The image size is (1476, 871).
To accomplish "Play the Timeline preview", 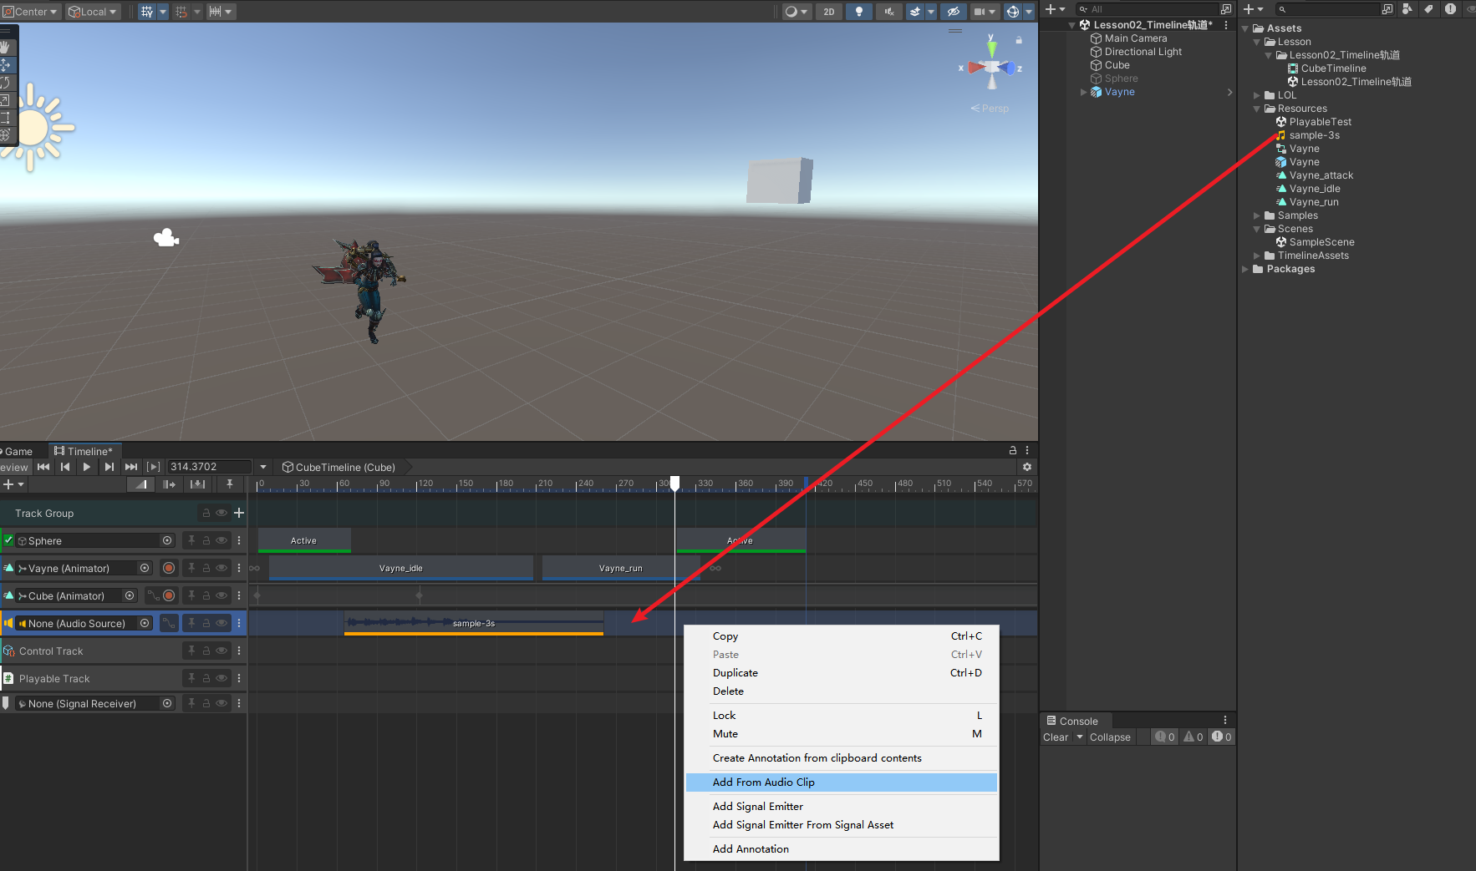I will click(87, 467).
